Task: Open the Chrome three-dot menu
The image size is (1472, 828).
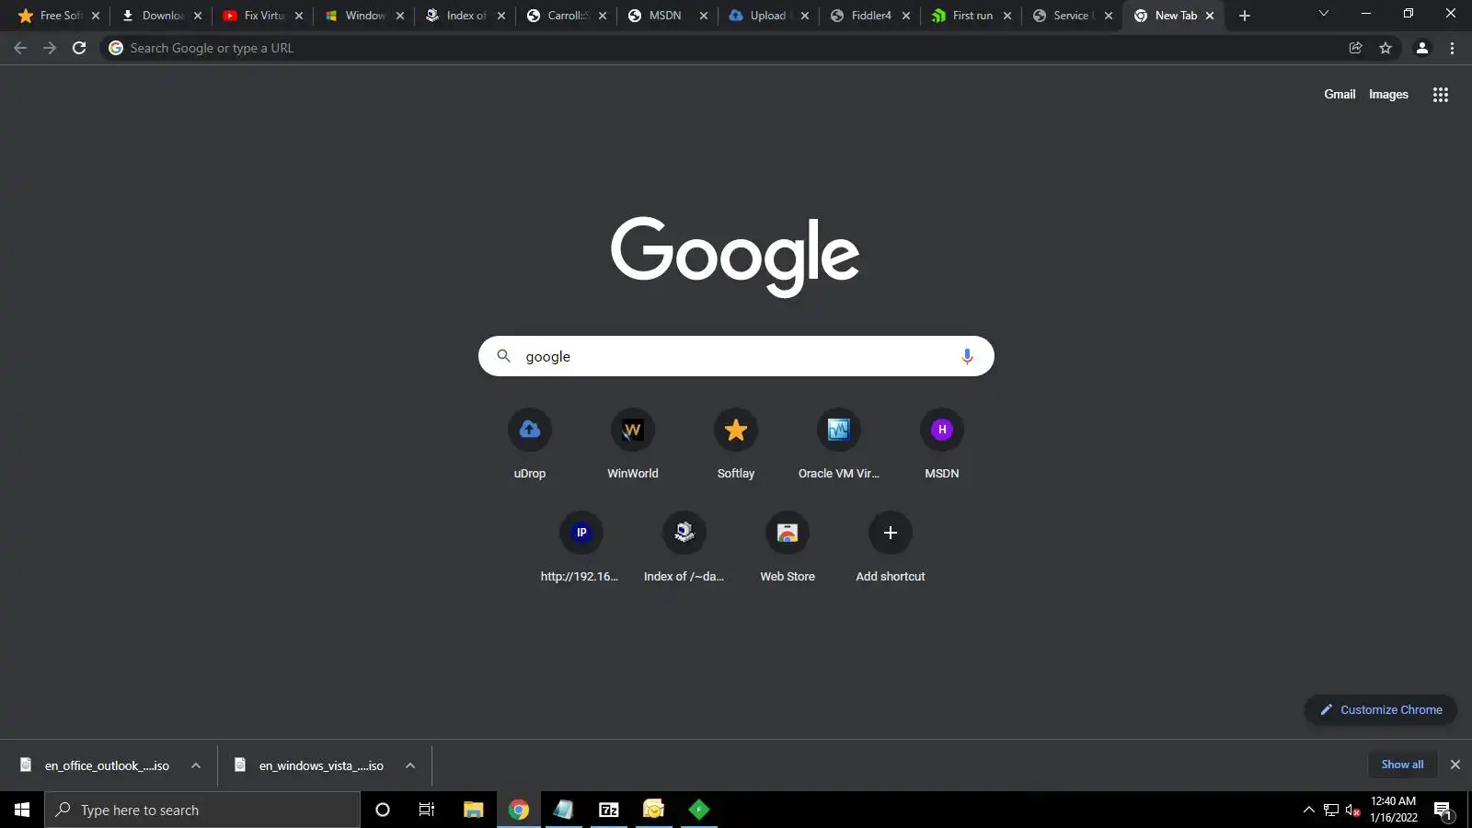Action: click(1453, 48)
